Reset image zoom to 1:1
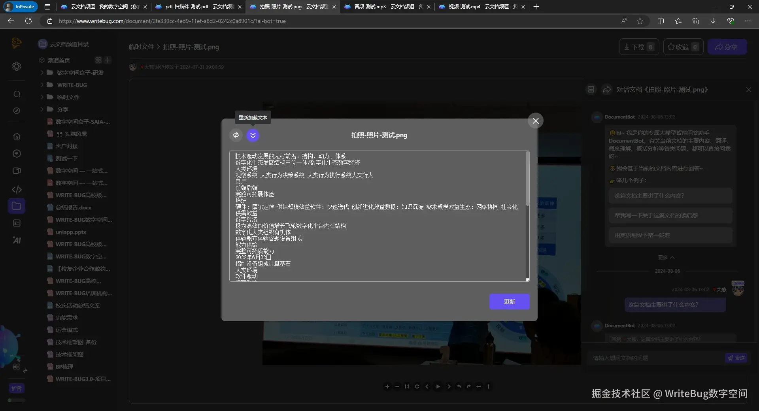 tap(407, 386)
